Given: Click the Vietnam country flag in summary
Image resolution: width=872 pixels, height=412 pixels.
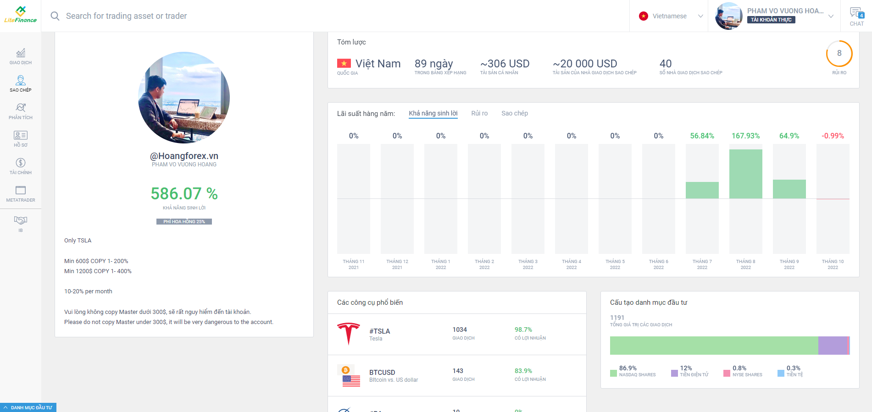Looking at the screenshot, I should click(344, 63).
